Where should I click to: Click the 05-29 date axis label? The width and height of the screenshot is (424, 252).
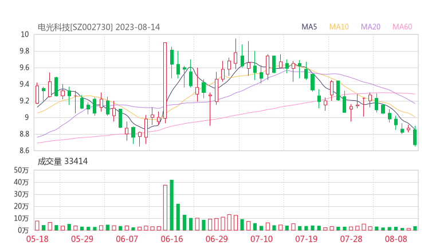(82, 239)
